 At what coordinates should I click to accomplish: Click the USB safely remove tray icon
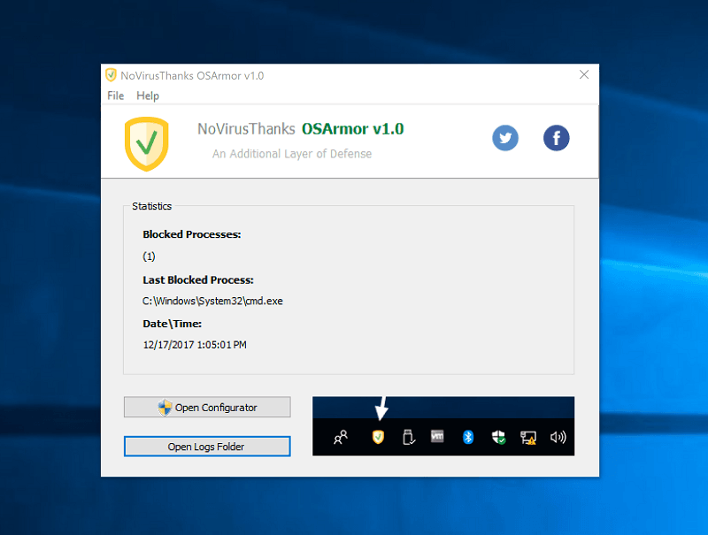pos(409,437)
